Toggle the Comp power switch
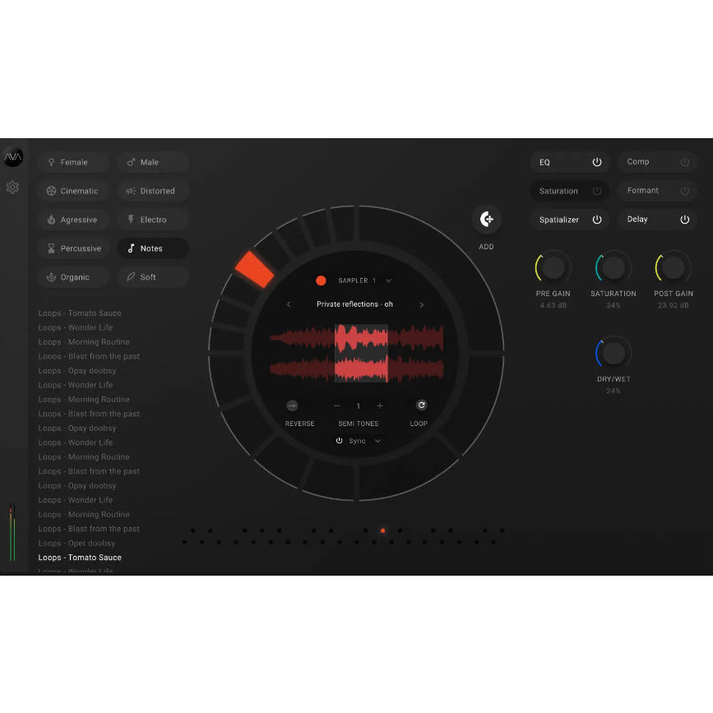 684,162
